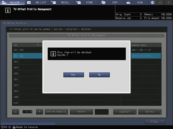Click the File Amount 100.000% readout
The height and width of the screenshot is (129, 173).
tap(158, 18)
